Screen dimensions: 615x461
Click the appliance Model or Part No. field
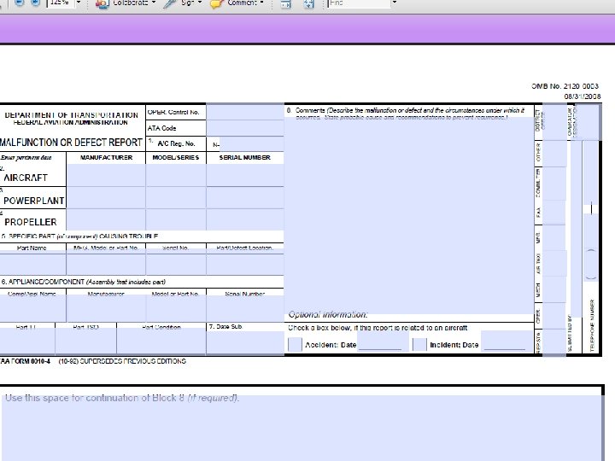pos(176,309)
